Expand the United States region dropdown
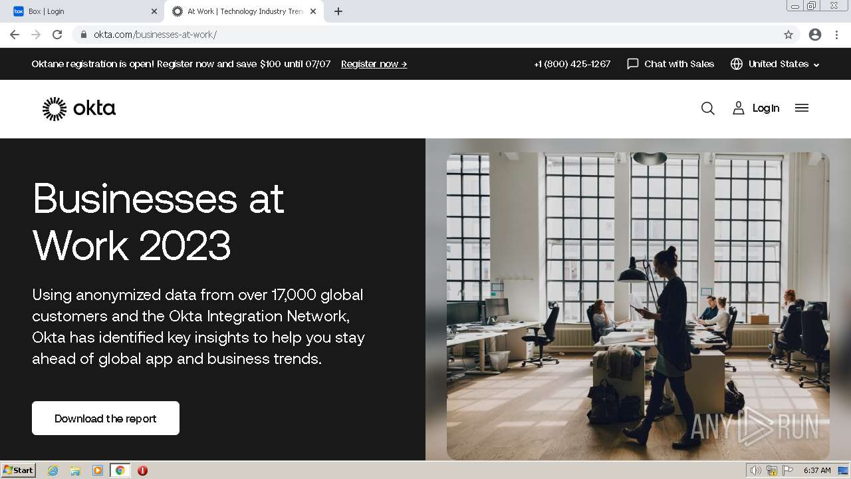The height and width of the screenshot is (479, 851). [784, 64]
